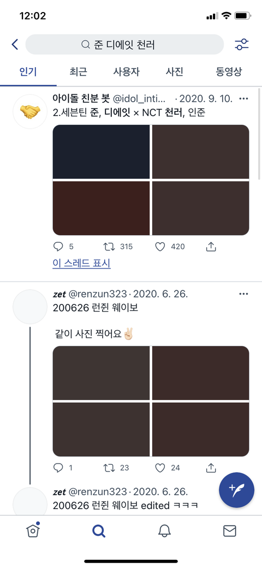The width and height of the screenshot is (262, 568).
Task: Share zet's tweet using share icon
Action: (211, 468)
